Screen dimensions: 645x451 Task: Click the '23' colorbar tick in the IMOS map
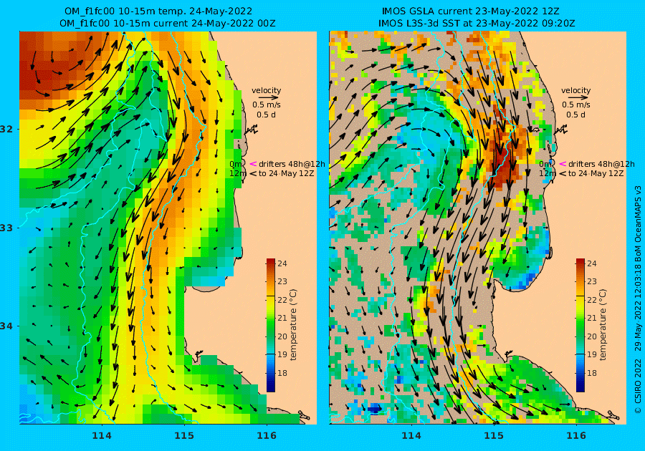pos(592,282)
